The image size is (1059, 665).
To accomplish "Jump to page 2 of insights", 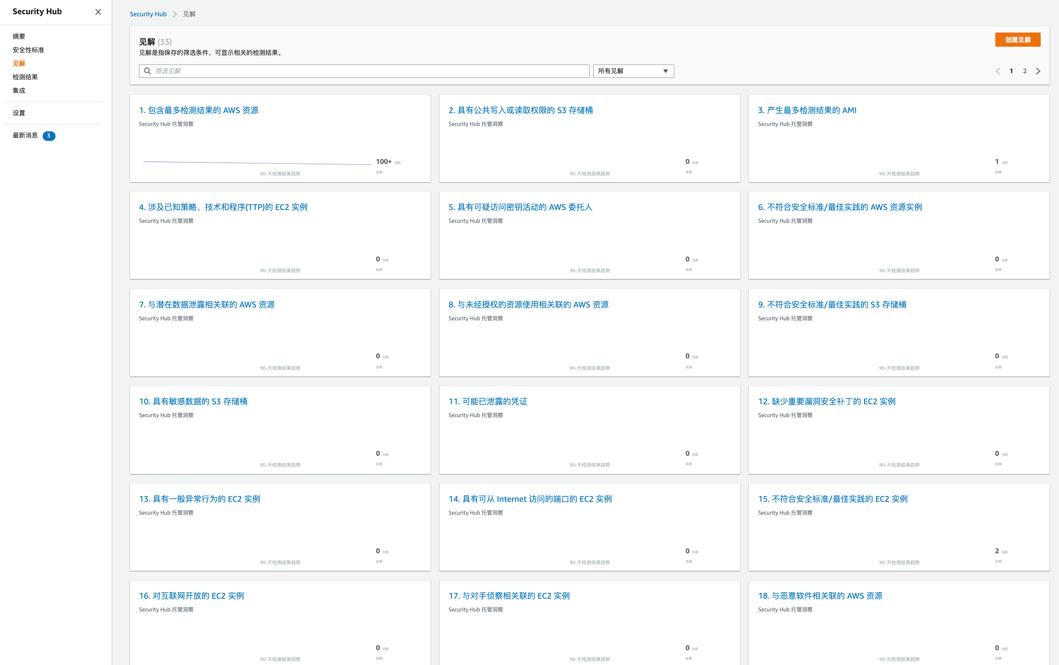I will click(1025, 71).
